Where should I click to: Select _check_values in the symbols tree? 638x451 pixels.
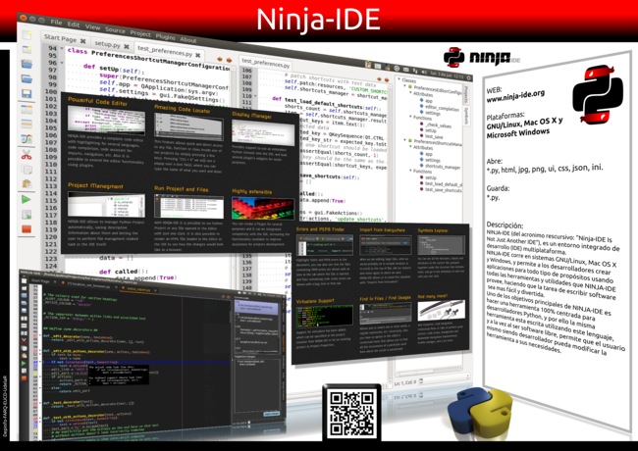coord(438,125)
